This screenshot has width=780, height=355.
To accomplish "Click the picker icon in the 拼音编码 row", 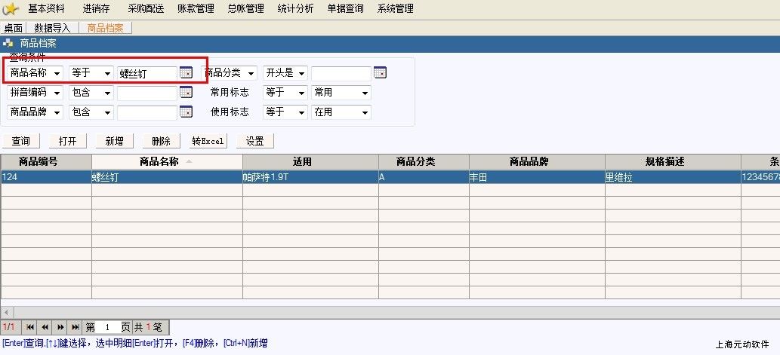I will (186, 93).
